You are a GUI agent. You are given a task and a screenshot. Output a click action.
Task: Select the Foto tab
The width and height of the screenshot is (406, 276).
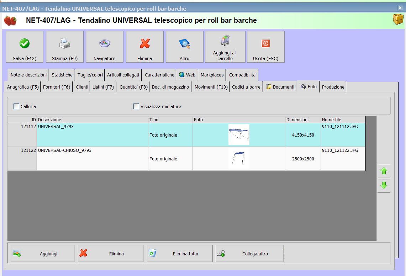click(x=308, y=86)
